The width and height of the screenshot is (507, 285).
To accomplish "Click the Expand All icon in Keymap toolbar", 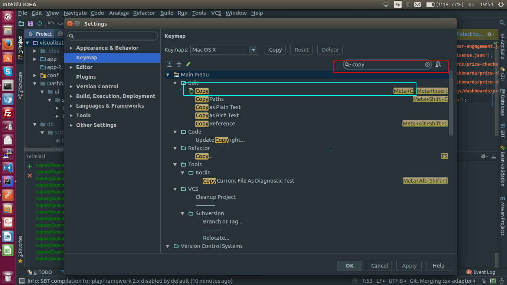I will pyautogui.click(x=170, y=64).
